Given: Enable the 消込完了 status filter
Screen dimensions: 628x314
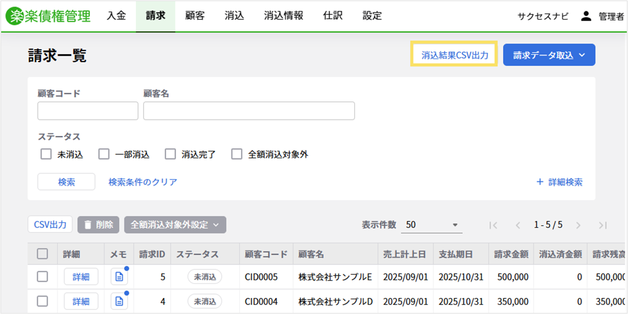Looking at the screenshot, I should pos(170,154).
